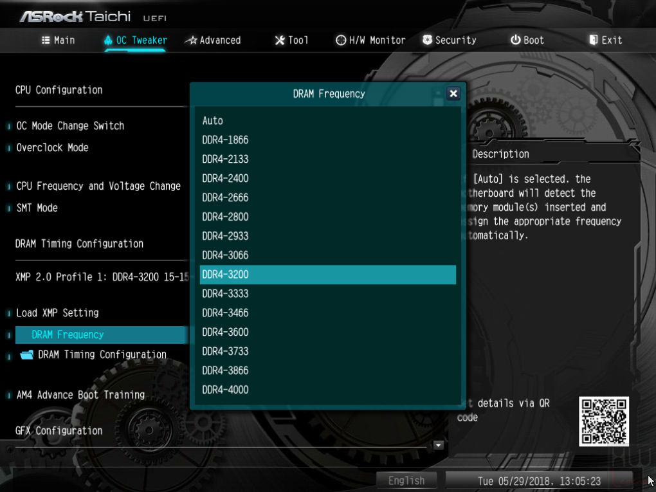Click the English language button

[x=406, y=480]
